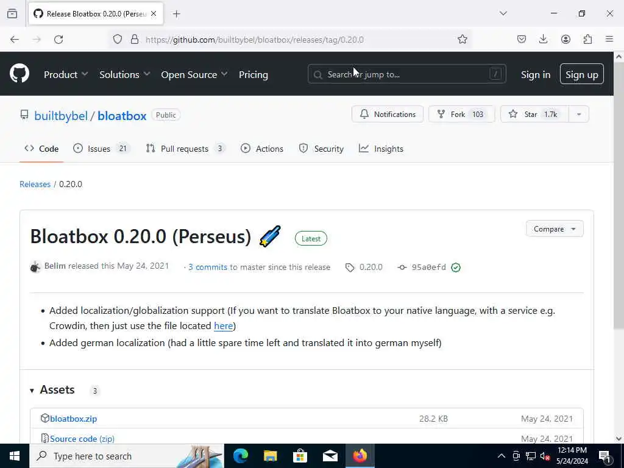Click the padlock site info icon

tap(135, 40)
